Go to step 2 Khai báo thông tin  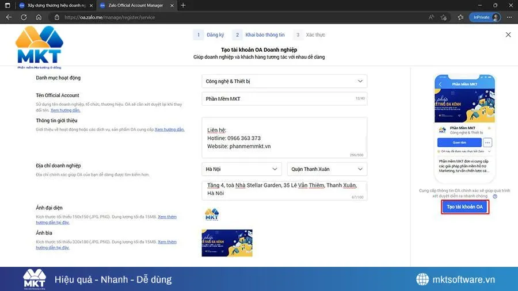click(258, 35)
